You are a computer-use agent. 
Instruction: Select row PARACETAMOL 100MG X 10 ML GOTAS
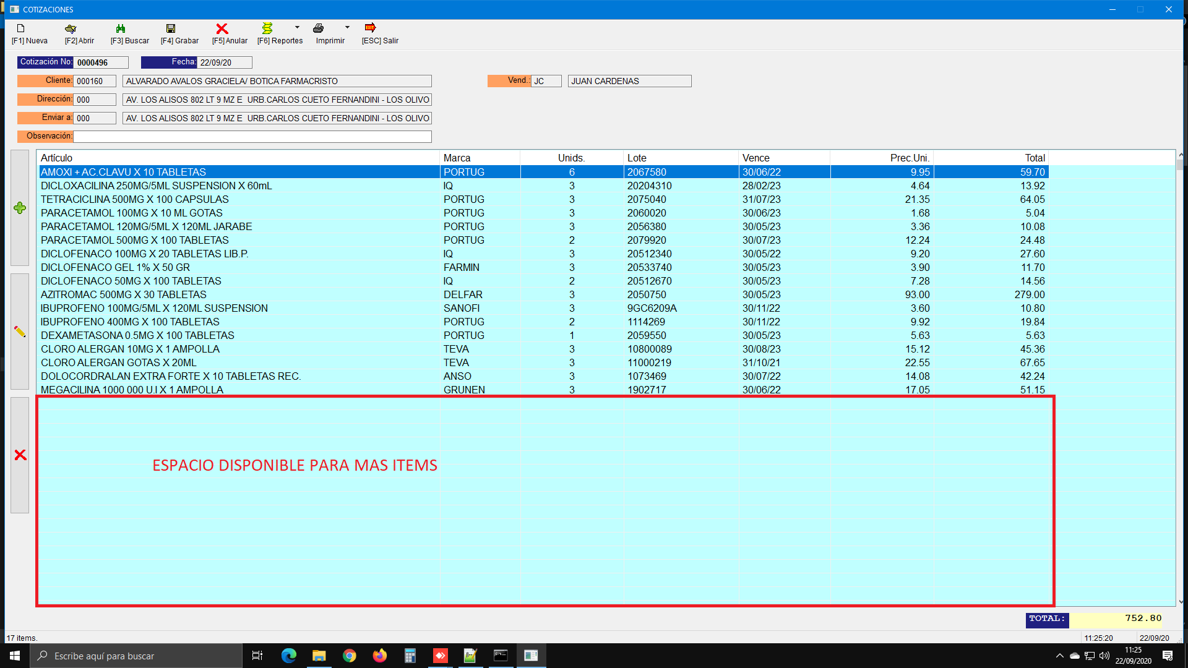pyautogui.click(x=544, y=213)
